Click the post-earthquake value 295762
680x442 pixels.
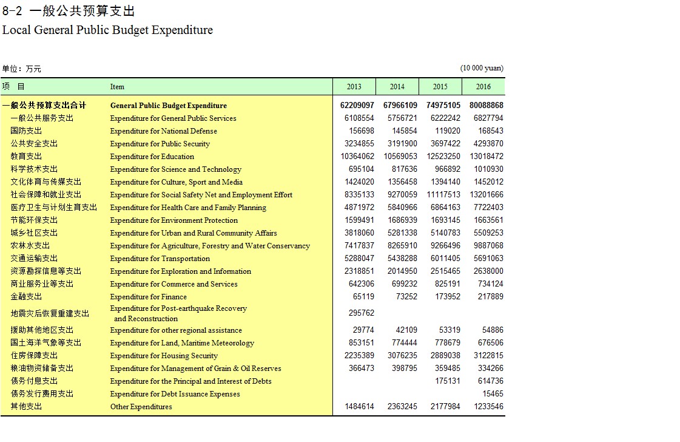[362, 313]
